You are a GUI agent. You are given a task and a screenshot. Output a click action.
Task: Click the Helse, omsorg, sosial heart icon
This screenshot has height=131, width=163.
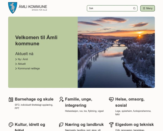pos(111,99)
